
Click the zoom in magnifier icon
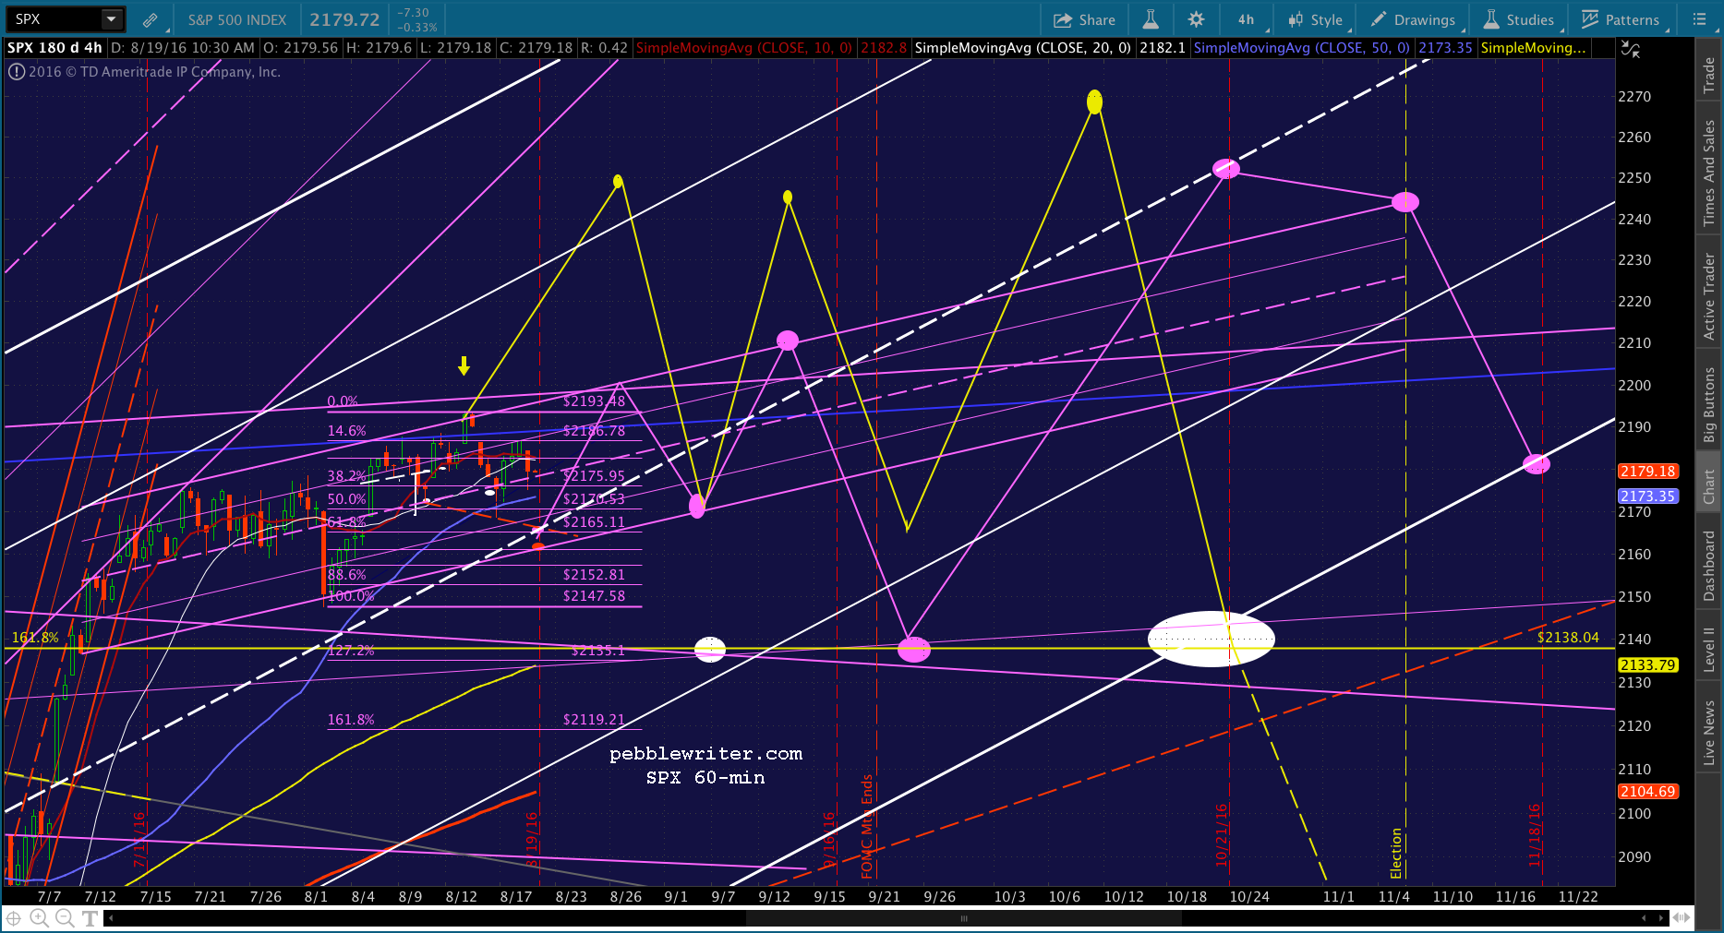39,917
